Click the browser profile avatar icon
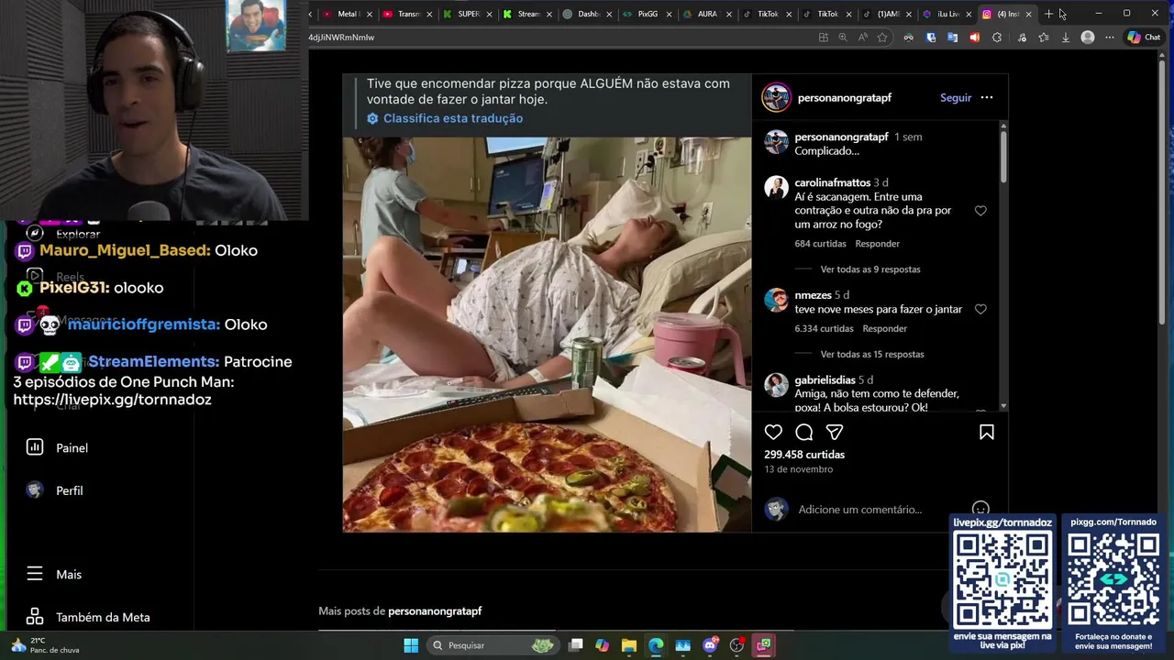1174x660 pixels. coord(1088,38)
